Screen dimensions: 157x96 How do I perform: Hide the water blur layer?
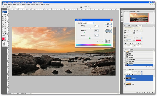point(125,78)
